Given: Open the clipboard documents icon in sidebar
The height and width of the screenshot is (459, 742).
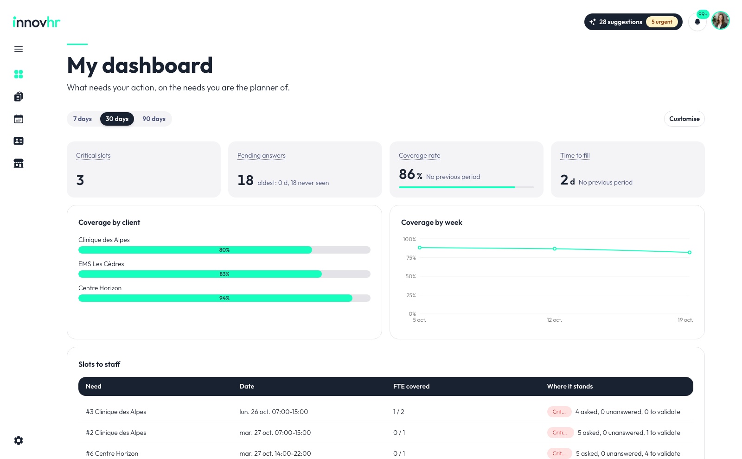Looking at the screenshot, I should click(x=19, y=96).
